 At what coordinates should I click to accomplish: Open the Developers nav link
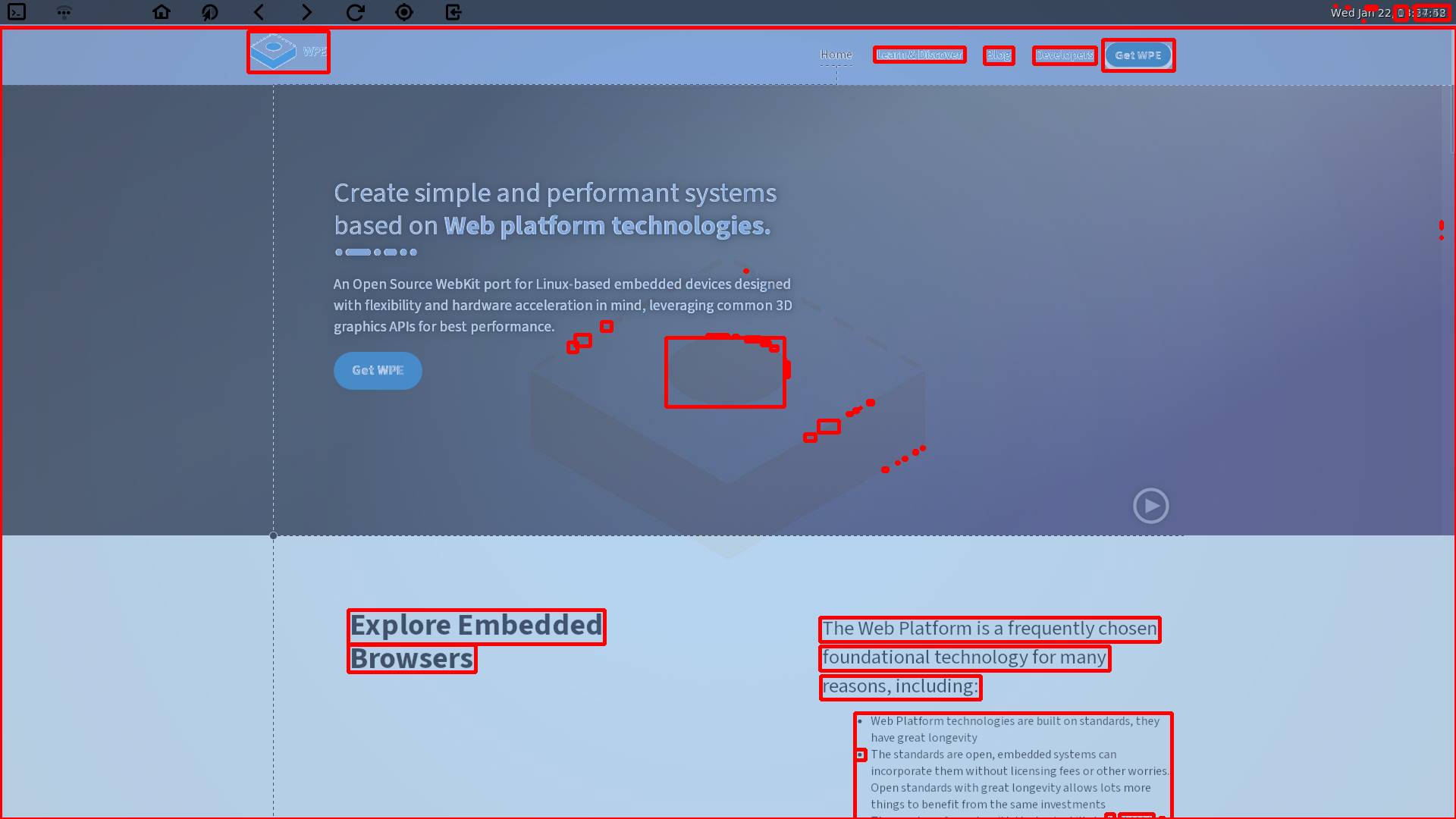pos(1065,55)
